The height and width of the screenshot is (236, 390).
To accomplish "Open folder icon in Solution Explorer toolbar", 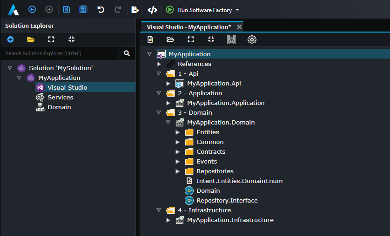I will (x=31, y=39).
